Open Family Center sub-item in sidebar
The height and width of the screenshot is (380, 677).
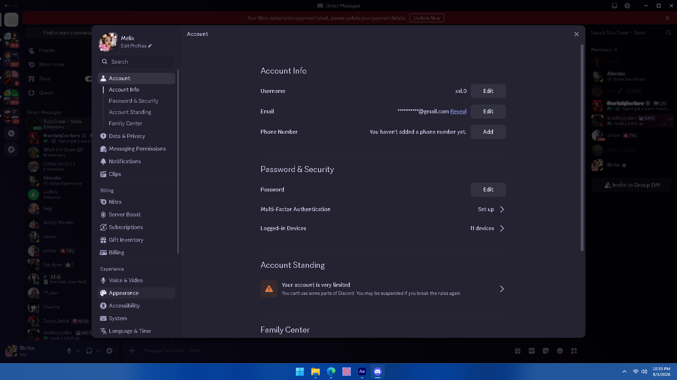point(126,123)
